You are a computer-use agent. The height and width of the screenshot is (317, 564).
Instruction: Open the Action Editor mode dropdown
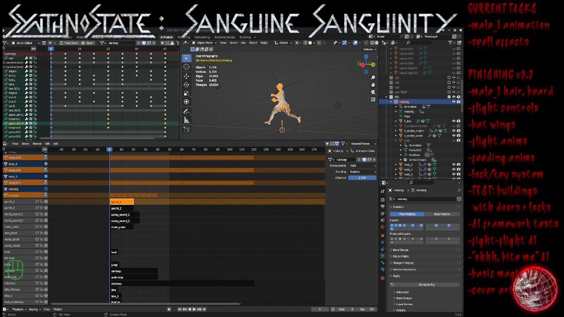click(26, 43)
